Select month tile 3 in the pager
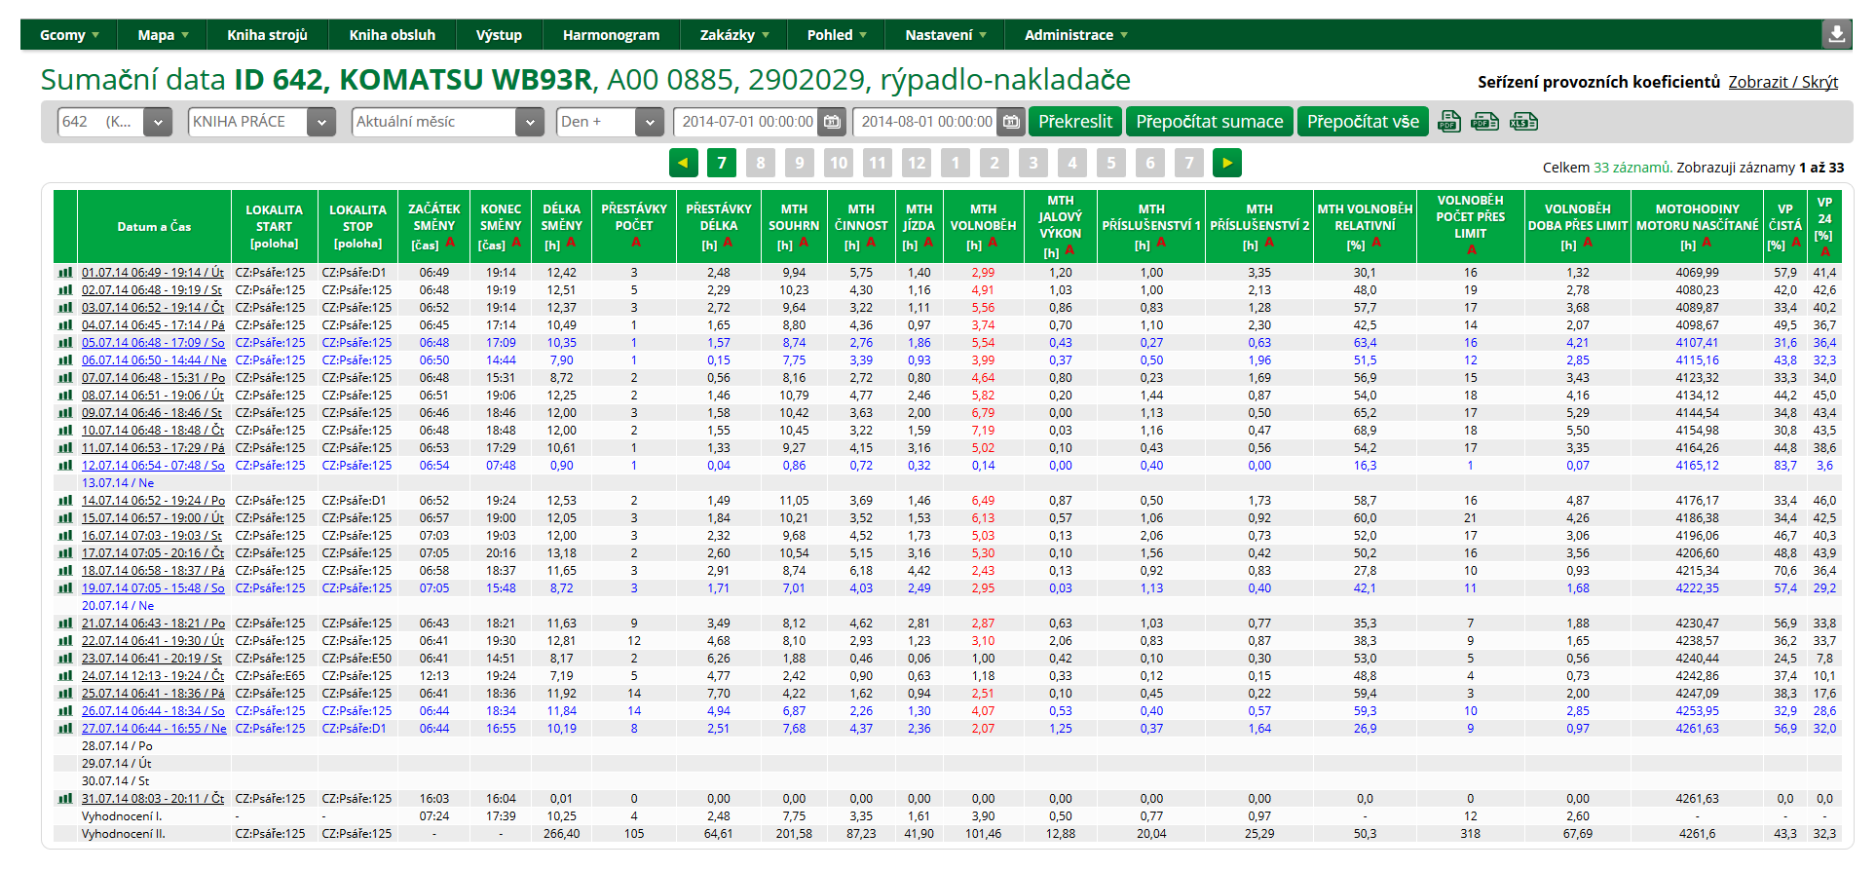 coord(1033,163)
